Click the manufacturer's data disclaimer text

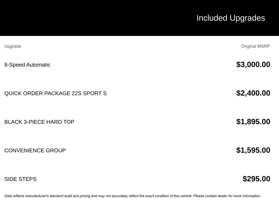133,196
